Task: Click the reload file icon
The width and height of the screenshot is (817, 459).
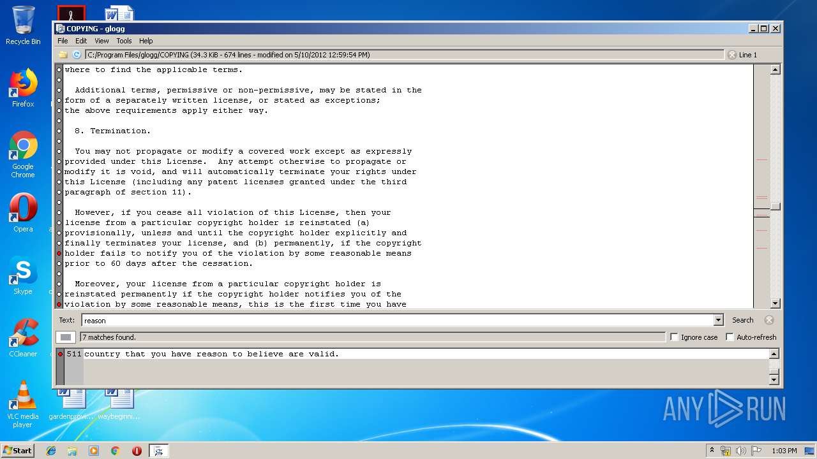Action: pyautogui.click(x=77, y=55)
